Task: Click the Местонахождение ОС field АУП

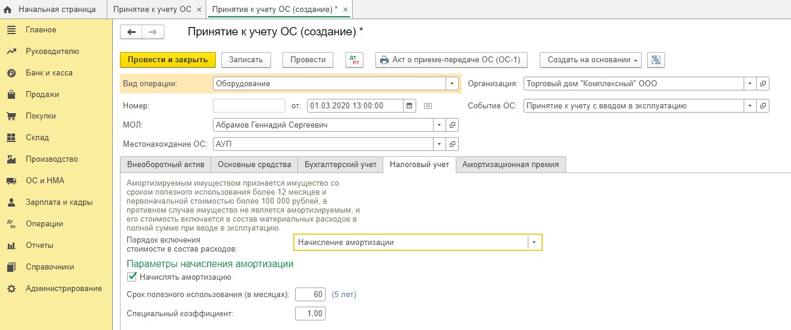Action: point(323,144)
